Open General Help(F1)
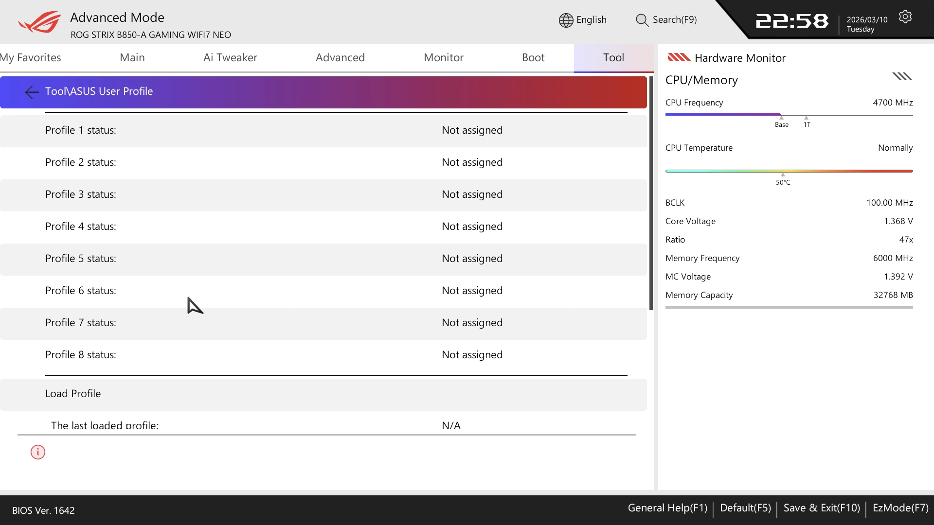The width and height of the screenshot is (934, 525). click(667, 508)
